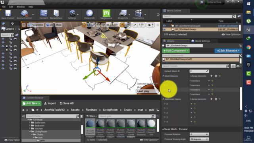Open the viewport options dropdown arrow
The image size is (254, 143).
pos(24,25)
